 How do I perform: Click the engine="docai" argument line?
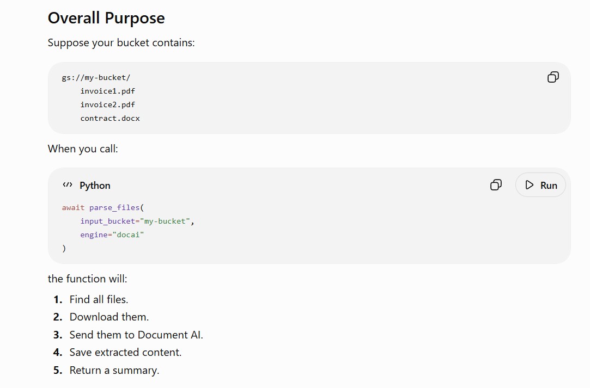(x=112, y=235)
